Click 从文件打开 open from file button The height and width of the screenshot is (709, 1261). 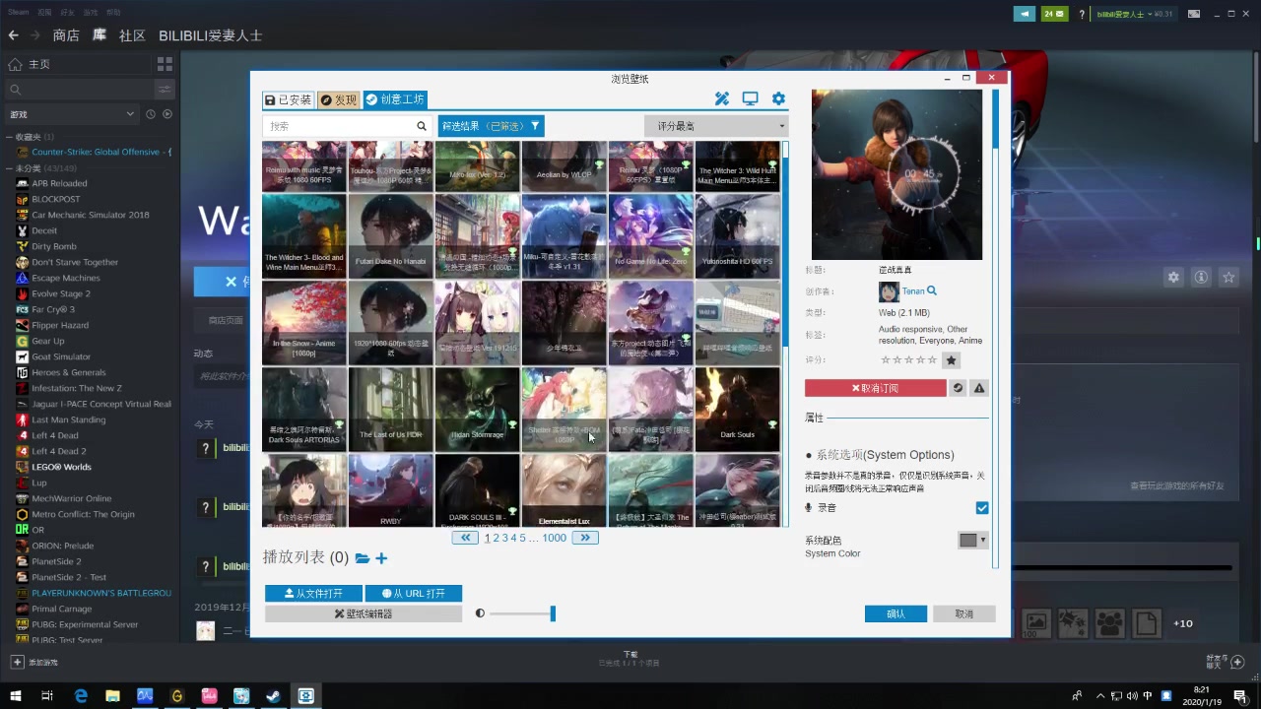pos(313,594)
